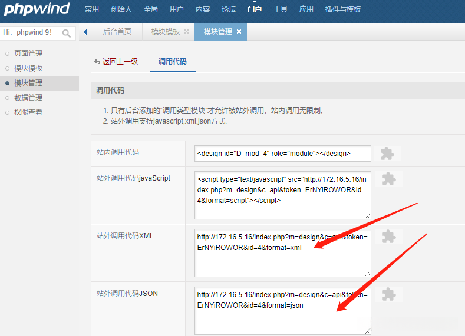Go back via 返回上一级 link
465x336 pixels.
(x=120, y=62)
